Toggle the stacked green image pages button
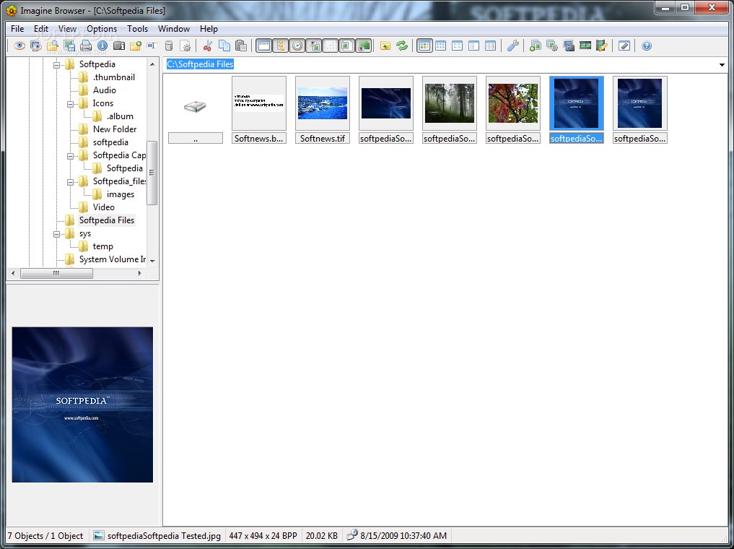The height and width of the screenshot is (549, 734). coord(347,46)
